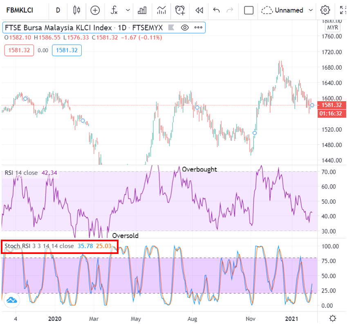Open chart settings with the gear icon
The height and width of the screenshot is (324, 347).
click(325, 10)
